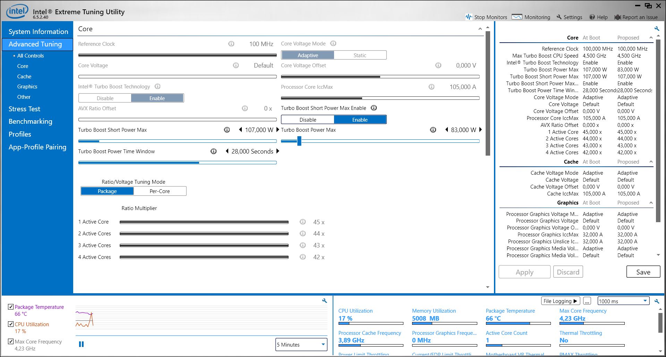Screen dimensions: 666x357
Task: Click the Turbo Boost Power Time Window slider
Action: click(178, 163)
